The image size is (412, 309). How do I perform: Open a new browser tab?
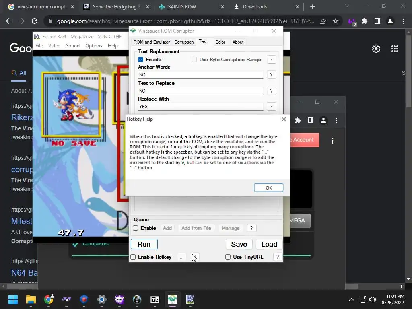[312, 7]
